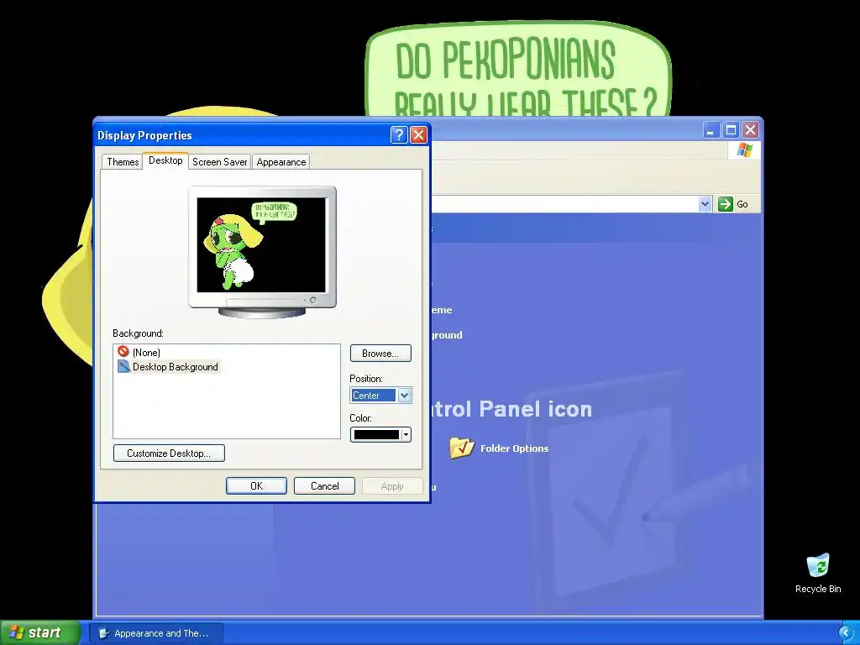Viewport: 860px width, 645px height.
Task: Open the black Color swatch picker
Action: 380,434
